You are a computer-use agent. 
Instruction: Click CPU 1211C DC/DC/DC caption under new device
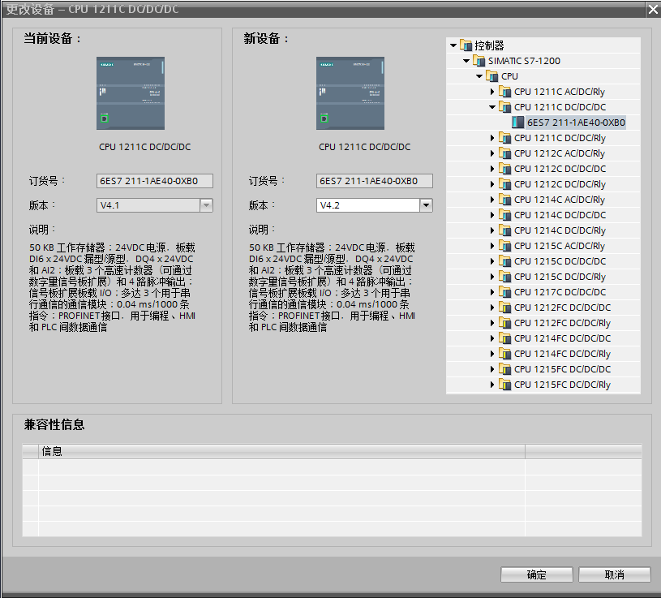click(x=365, y=147)
